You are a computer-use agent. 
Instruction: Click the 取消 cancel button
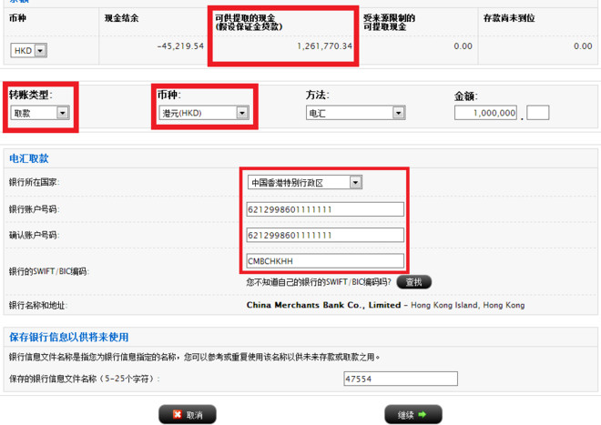pyautogui.click(x=188, y=414)
